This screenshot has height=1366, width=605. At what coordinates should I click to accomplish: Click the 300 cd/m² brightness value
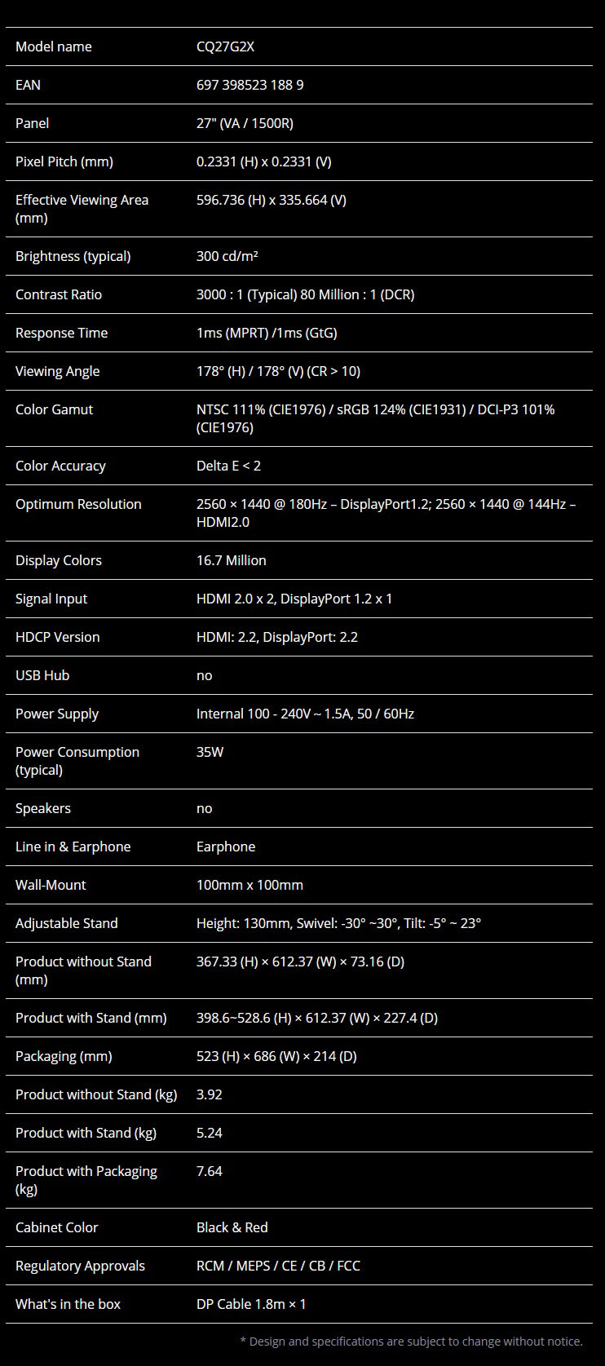pyautogui.click(x=227, y=256)
